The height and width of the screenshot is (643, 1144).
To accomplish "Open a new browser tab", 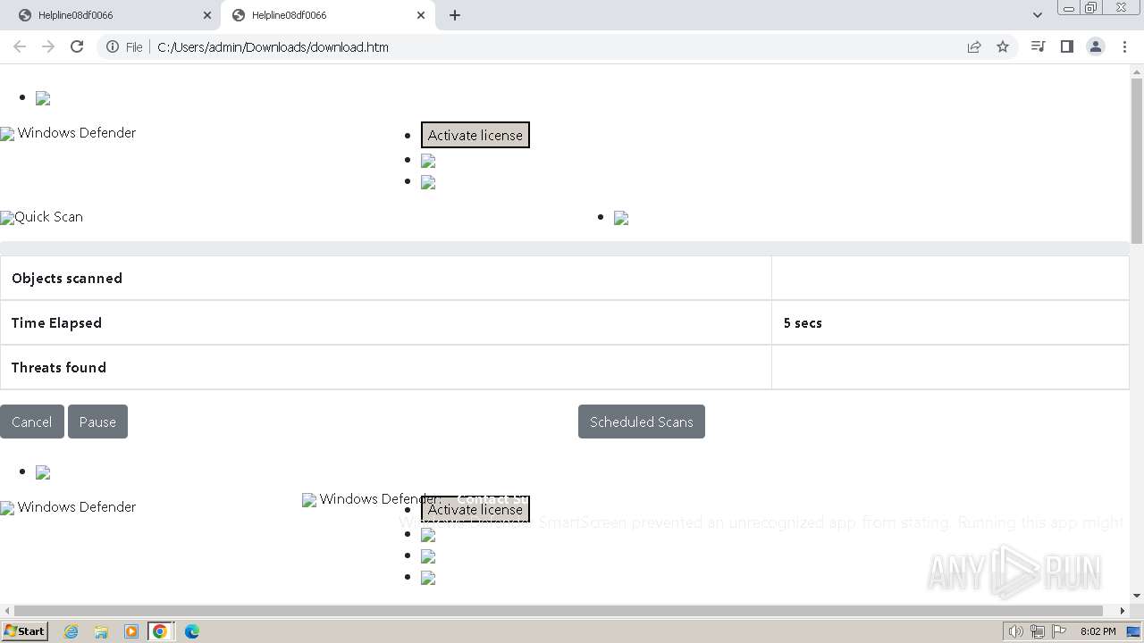I will coord(455,15).
